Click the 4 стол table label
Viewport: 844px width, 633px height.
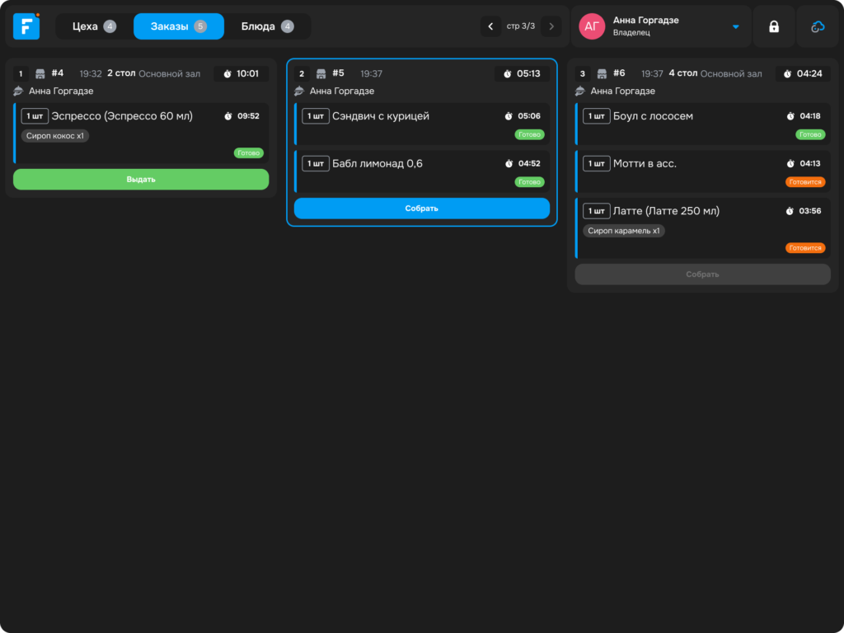(683, 73)
